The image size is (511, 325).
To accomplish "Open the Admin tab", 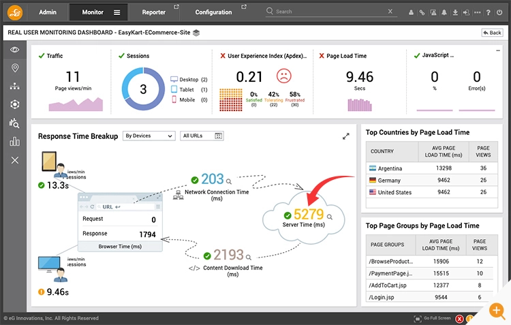I will [x=48, y=12].
